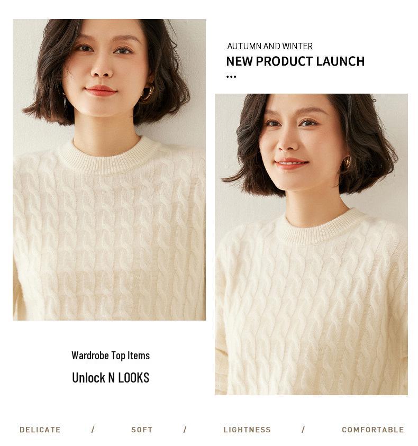Click the slash between DELICATE and SOFT
The width and height of the screenshot is (418, 446).
pos(93,430)
